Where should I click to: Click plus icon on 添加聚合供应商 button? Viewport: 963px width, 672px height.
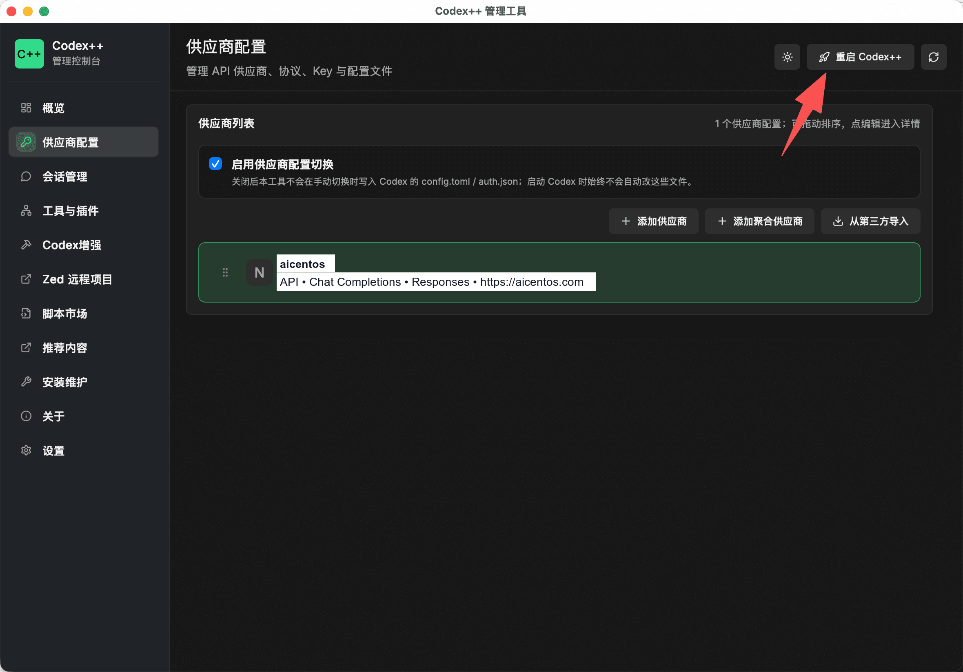(x=722, y=221)
